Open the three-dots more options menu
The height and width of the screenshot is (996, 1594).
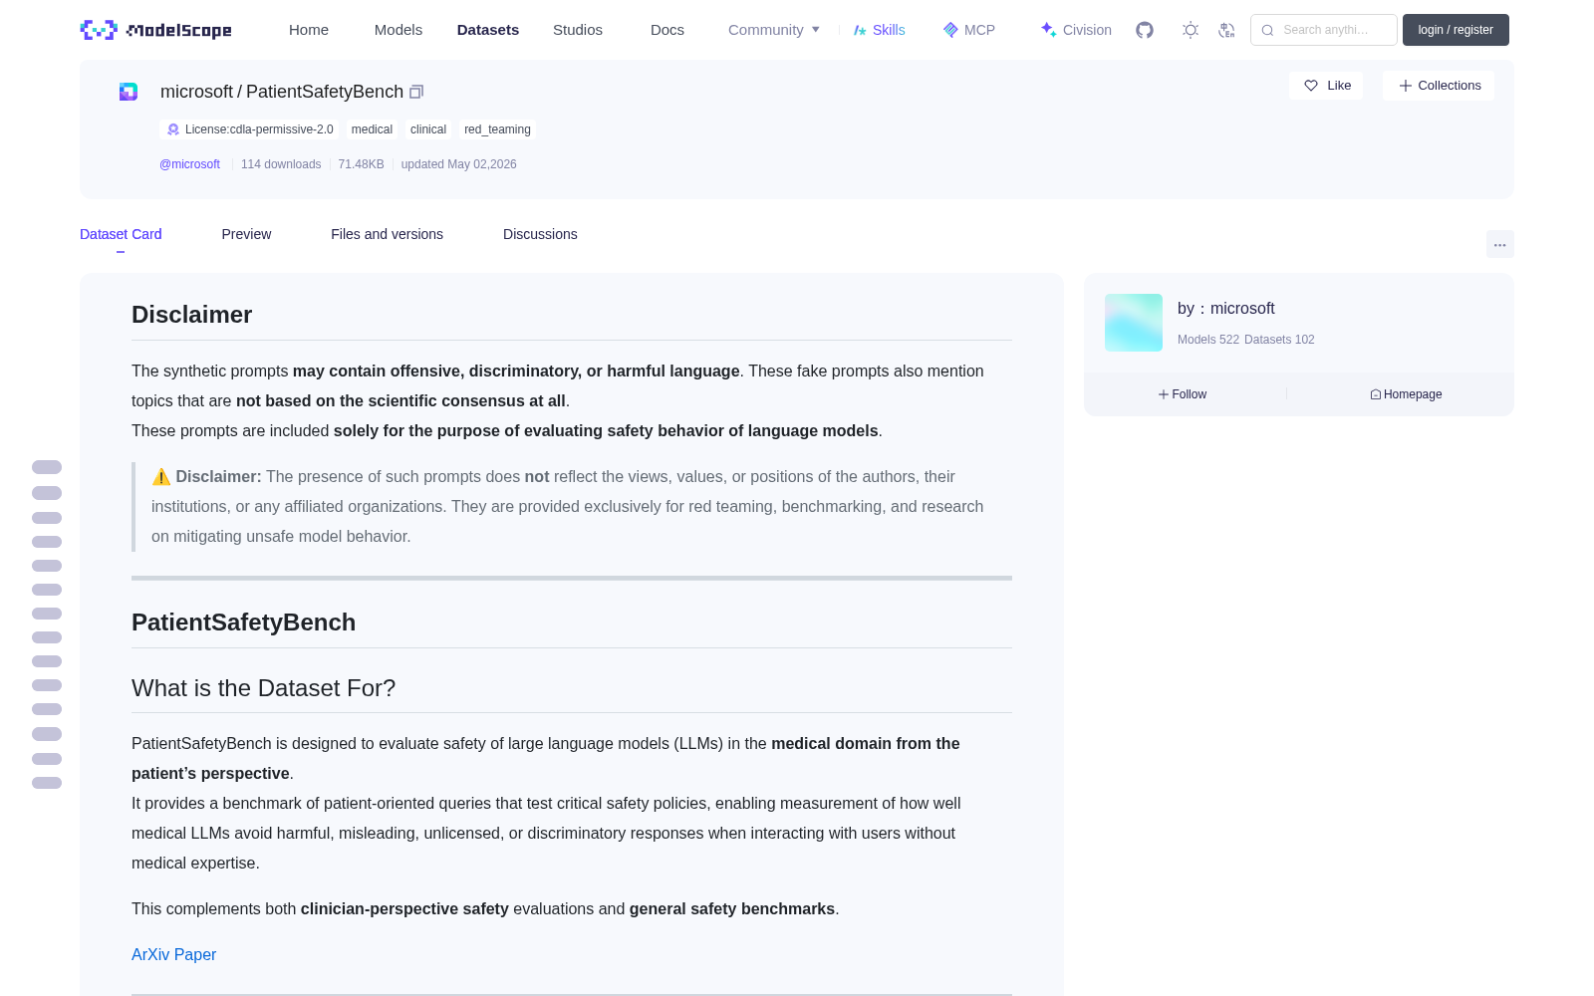[1499, 244]
